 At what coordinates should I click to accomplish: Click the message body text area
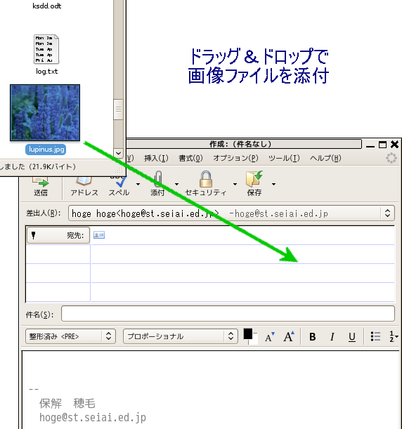[x=210, y=390]
